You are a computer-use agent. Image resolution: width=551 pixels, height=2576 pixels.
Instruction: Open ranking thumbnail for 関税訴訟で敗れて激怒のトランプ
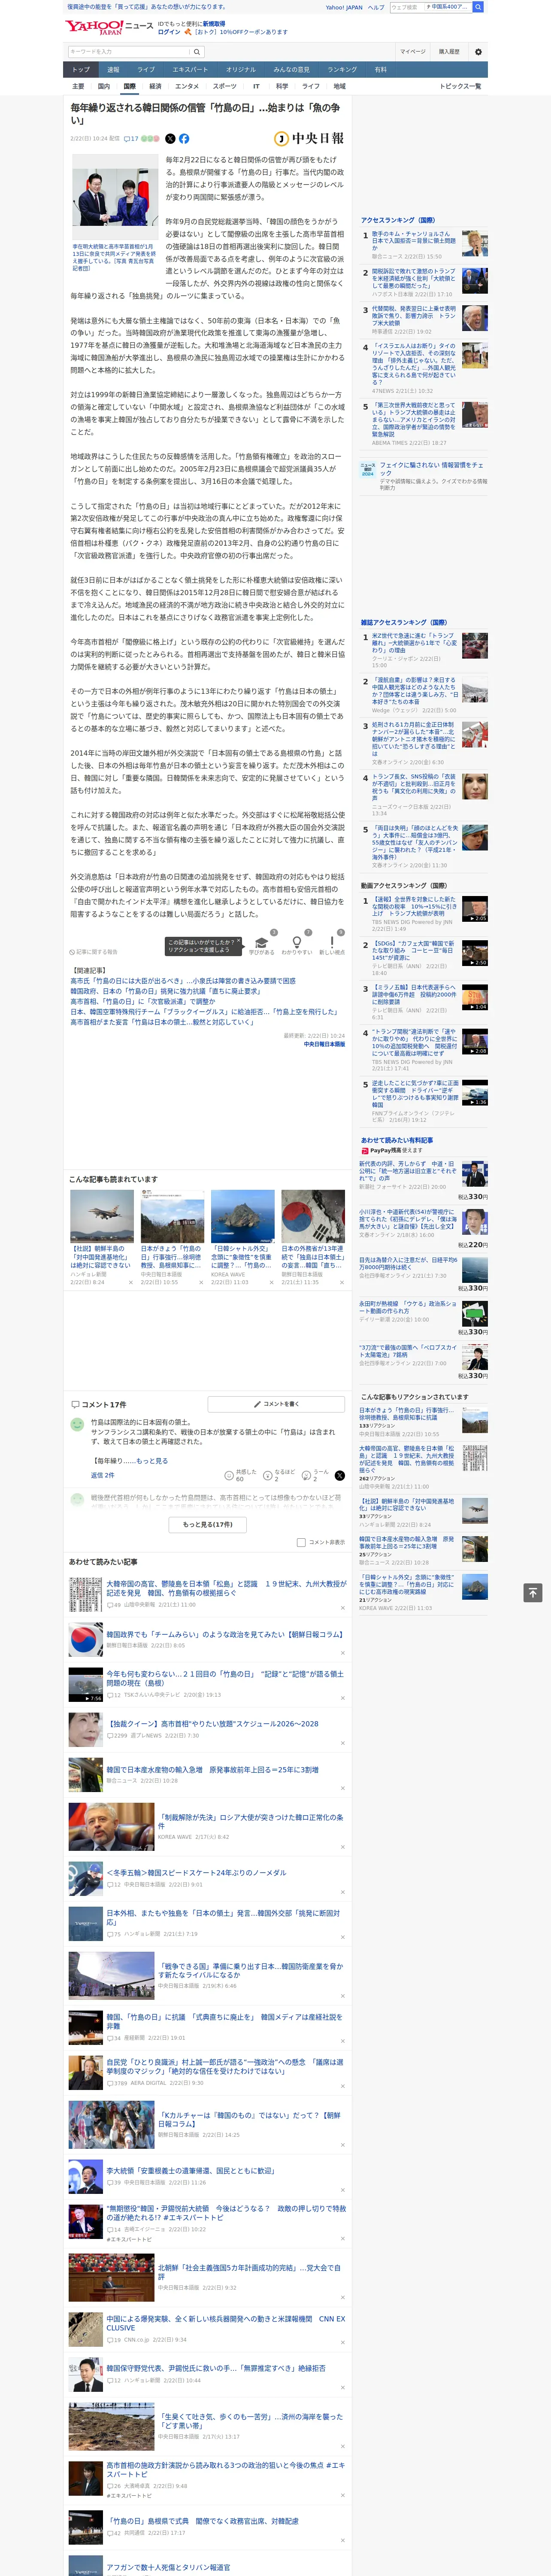(x=475, y=281)
